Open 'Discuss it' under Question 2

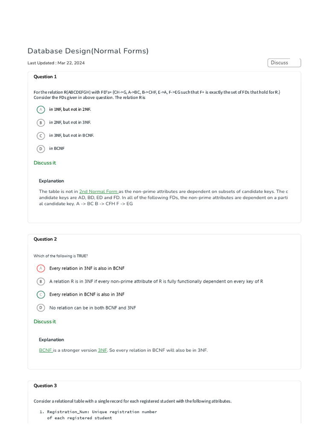tap(45, 322)
